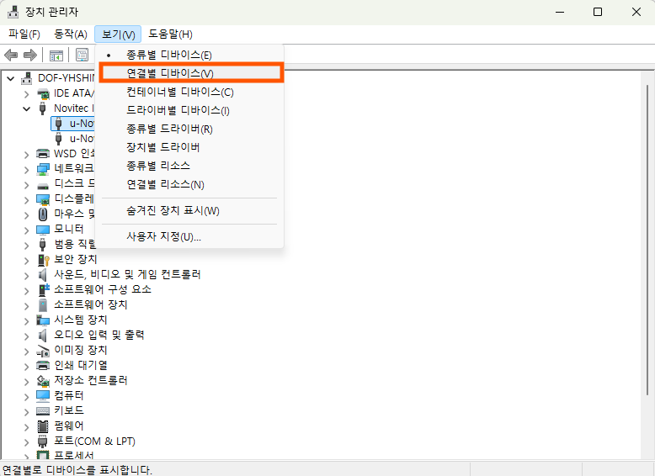Click the properties toolbar icon
The width and height of the screenshot is (655, 476).
pos(82,56)
